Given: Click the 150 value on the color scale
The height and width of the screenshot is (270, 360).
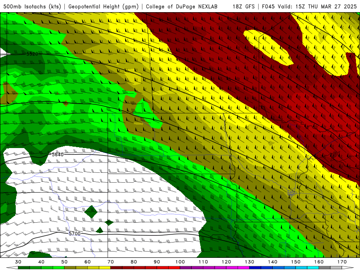Looking at the screenshot, I should tap(296, 262).
